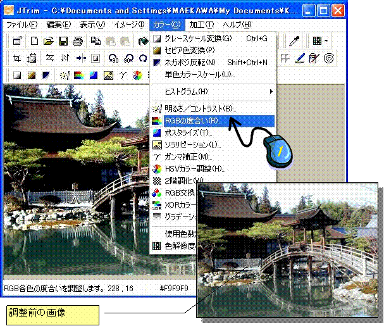The width and height of the screenshot is (384, 326).
Task: Select the eyedropper color picker tool
Action: (x=294, y=41)
